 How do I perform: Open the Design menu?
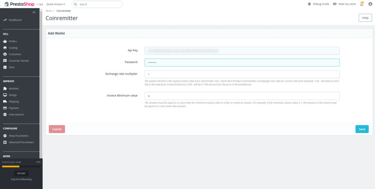pos(13,95)
